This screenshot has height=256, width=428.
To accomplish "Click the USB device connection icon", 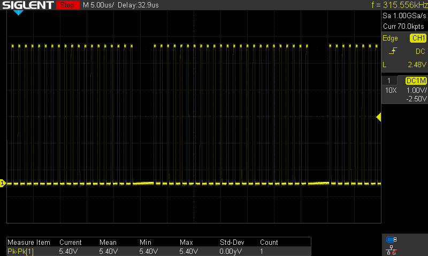I will click(x=392, y=239).
